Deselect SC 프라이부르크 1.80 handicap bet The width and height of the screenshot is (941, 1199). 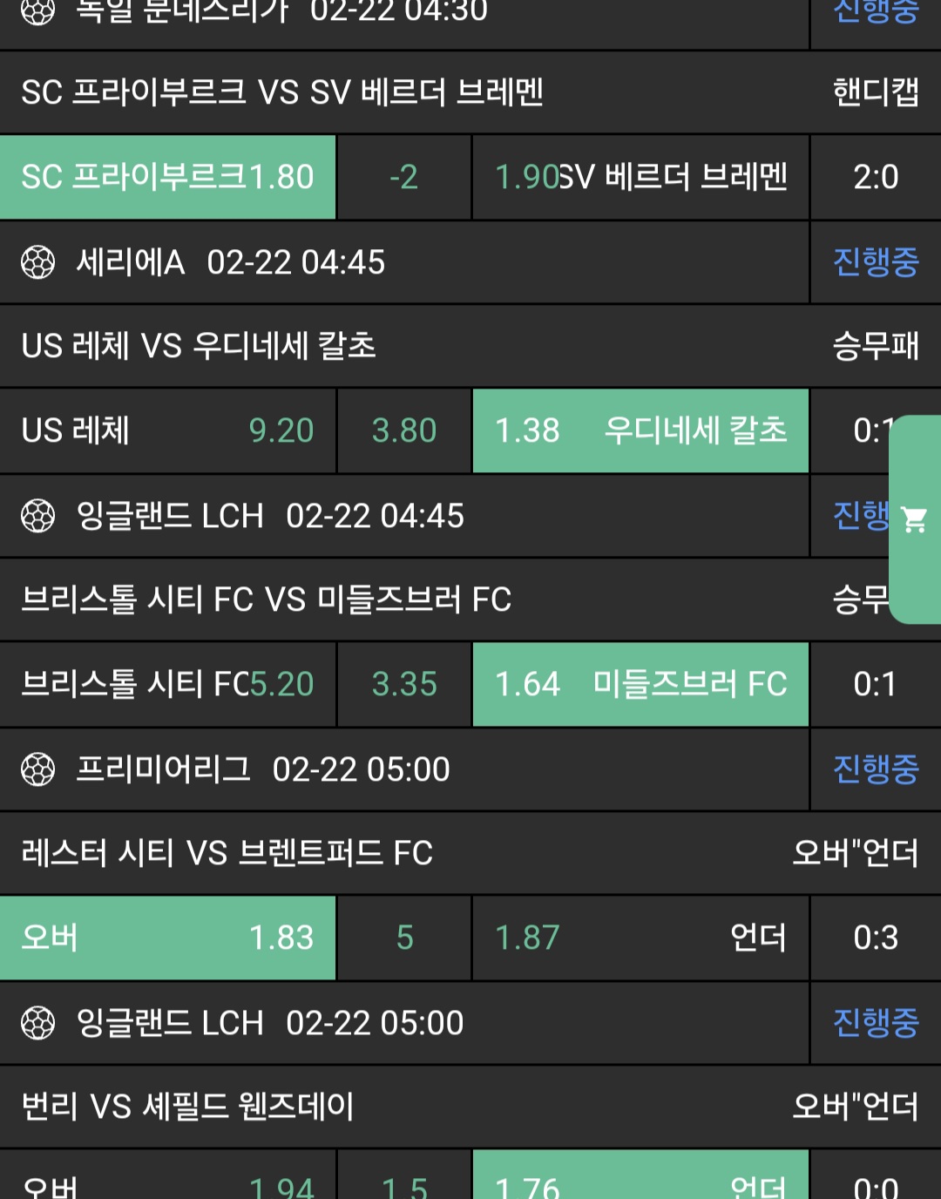click(167, 178)
